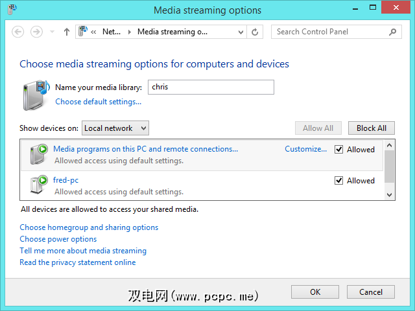Click the media programs device icon
The image size is (415, 311).
(x=39, y=154)
